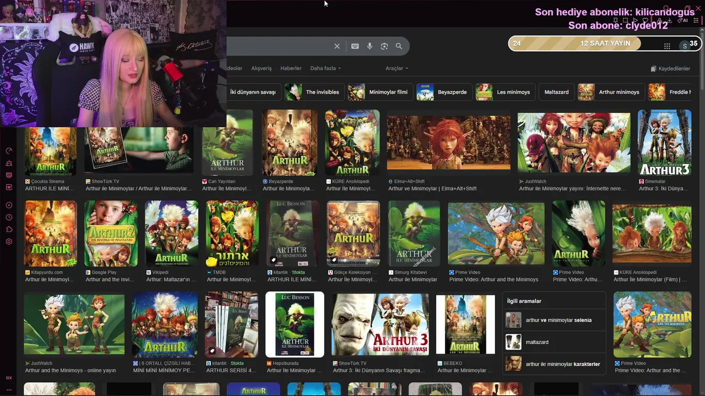
Task: Start voice search with the microphone icon
Action: click(x=370, y=46)
